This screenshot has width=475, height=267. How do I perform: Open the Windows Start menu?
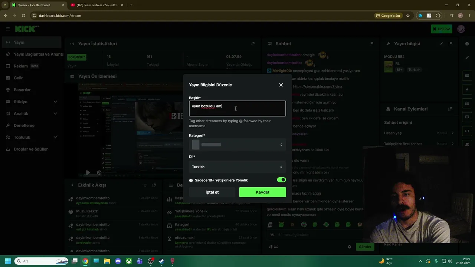click(x=8, y=261)
